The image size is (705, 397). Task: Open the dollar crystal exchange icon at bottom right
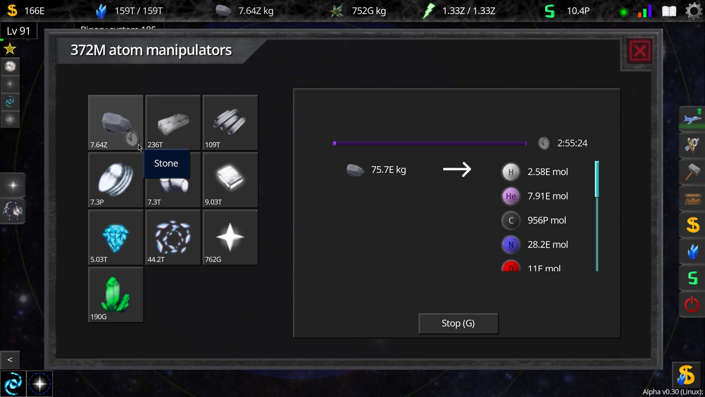click(686, 375)
